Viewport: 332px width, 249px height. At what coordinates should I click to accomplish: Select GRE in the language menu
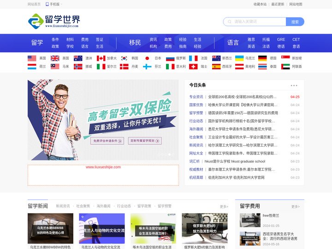[x=281, y=40]
